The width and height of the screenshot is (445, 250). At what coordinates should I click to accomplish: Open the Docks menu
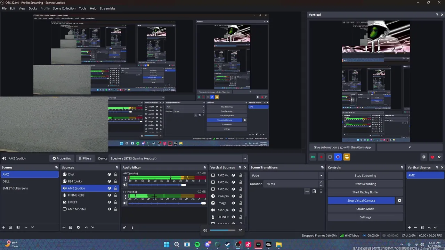(33, 8)
